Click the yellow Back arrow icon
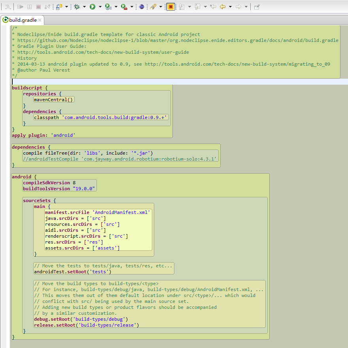348x348 pixels. [223, 7]
